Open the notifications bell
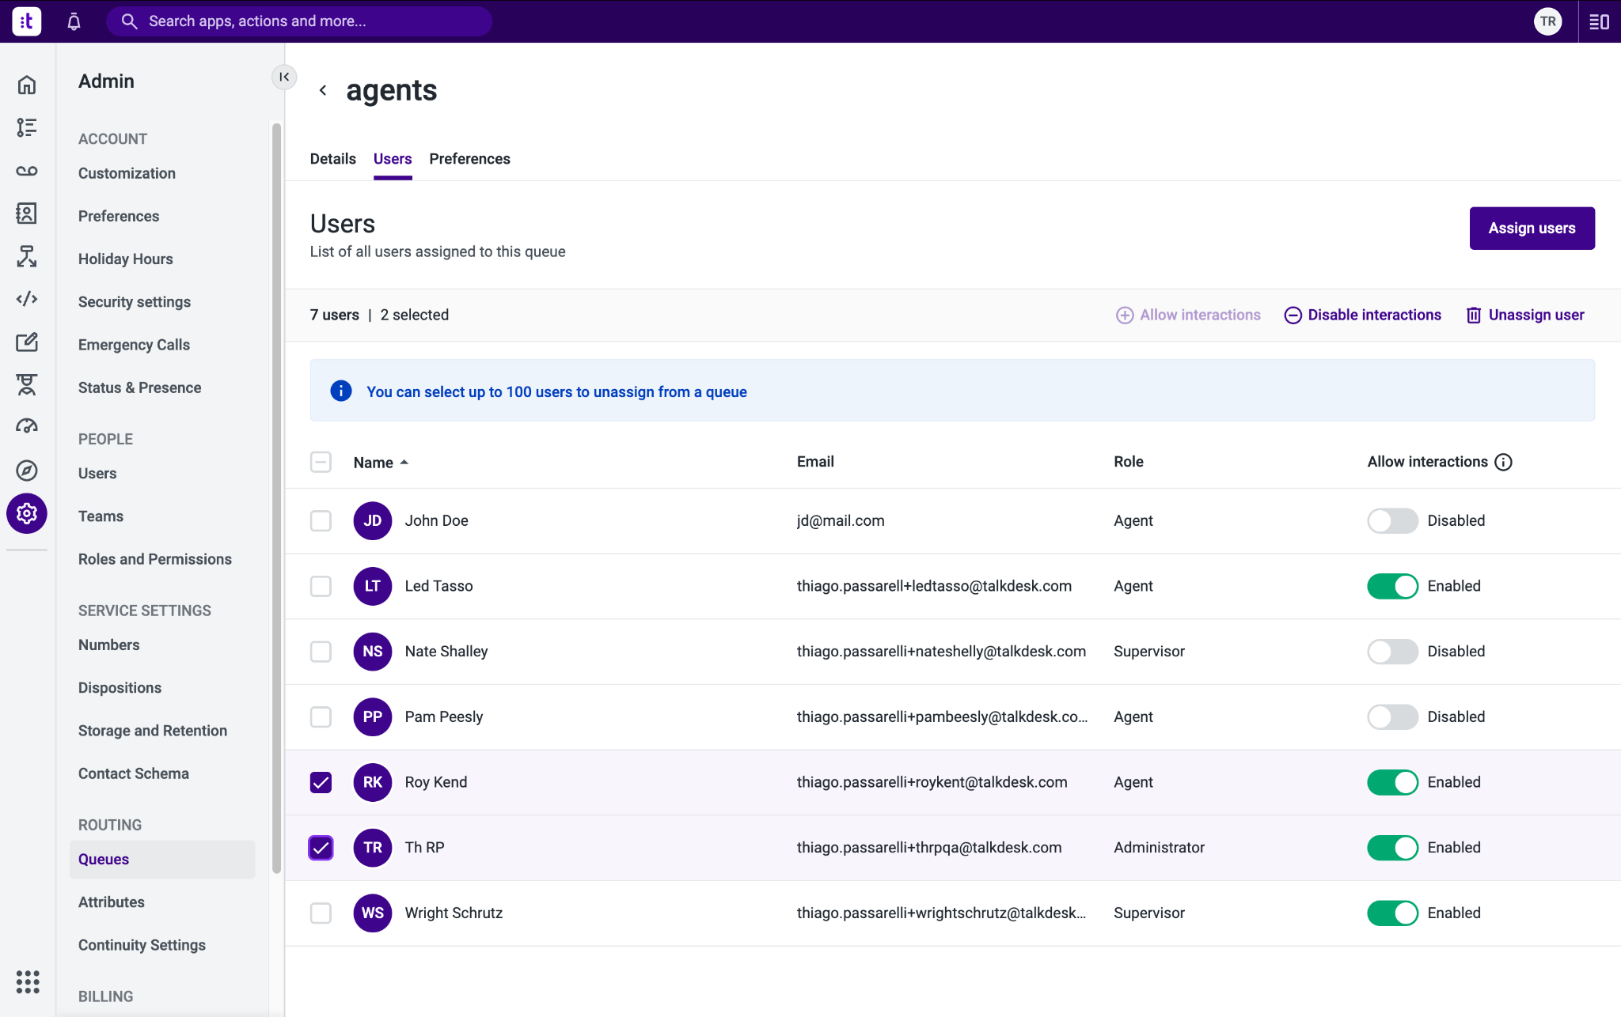1621x1017 pixels. coord(74,21)
